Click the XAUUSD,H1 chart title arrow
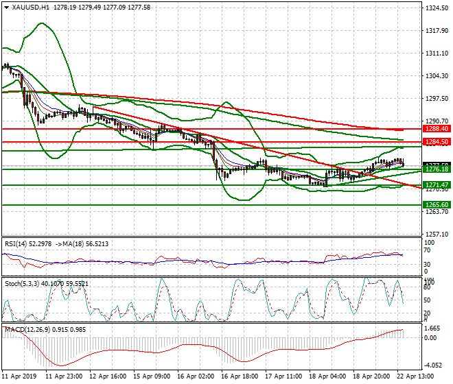453x384 pixels. [x=7, y=8]
